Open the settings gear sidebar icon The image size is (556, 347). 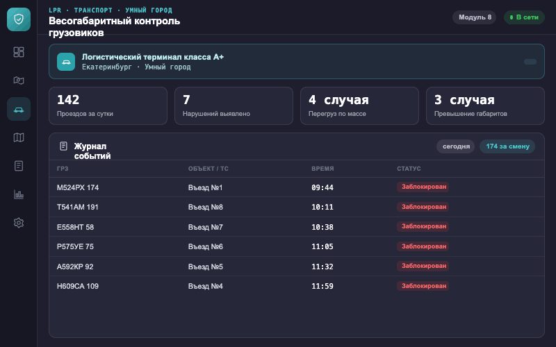pos(19,223)
